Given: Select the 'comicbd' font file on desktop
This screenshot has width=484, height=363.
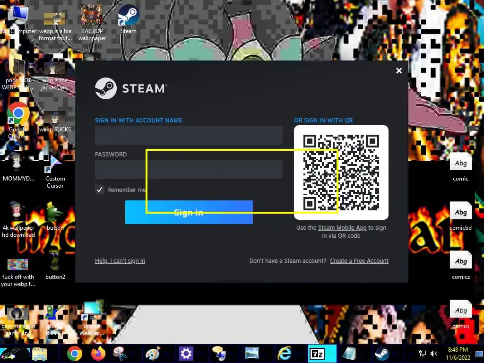Looking at the screenshot, I should click(460, 216).
